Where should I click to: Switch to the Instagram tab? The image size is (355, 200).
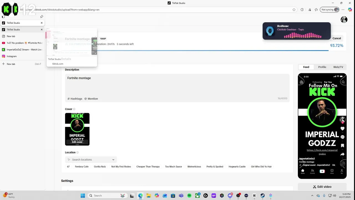(x=22, y=56)
